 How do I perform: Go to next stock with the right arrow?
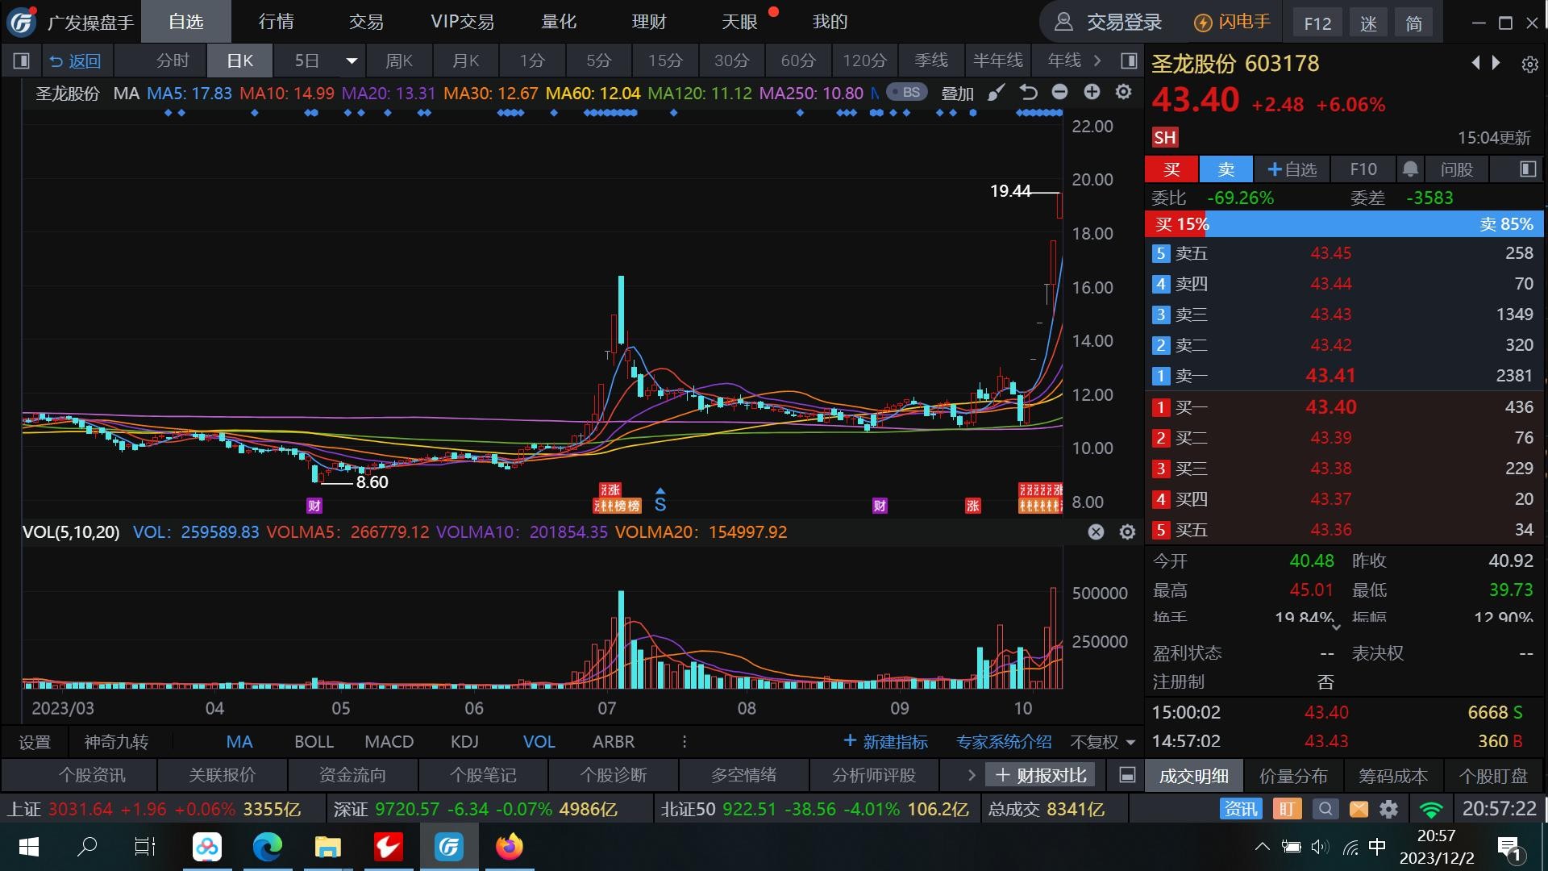(1496, 63)
